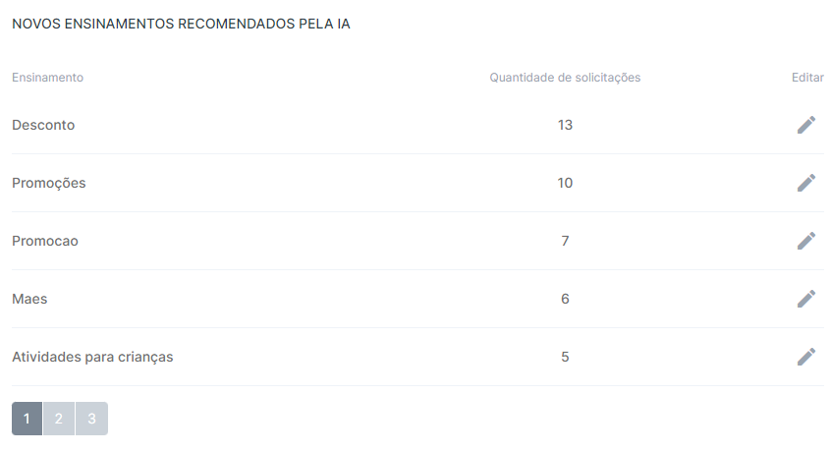
Task: Click the Ensinamento column header
Action: coord(48,78)
